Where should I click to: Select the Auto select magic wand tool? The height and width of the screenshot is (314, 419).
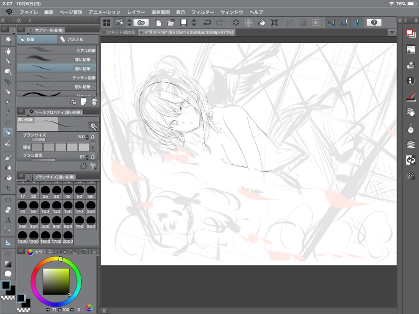[8, 102]
